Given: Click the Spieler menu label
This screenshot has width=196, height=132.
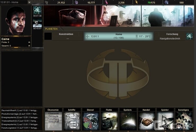Looking at the screenshot, I should [165, 110].
